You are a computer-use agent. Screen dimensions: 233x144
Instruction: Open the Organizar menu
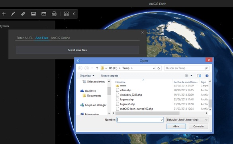[87, 76]
